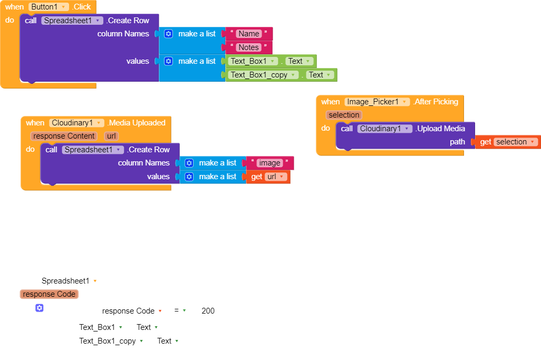Click gear icon on the get url values list
541x361 pixels.
pos(189,177)
